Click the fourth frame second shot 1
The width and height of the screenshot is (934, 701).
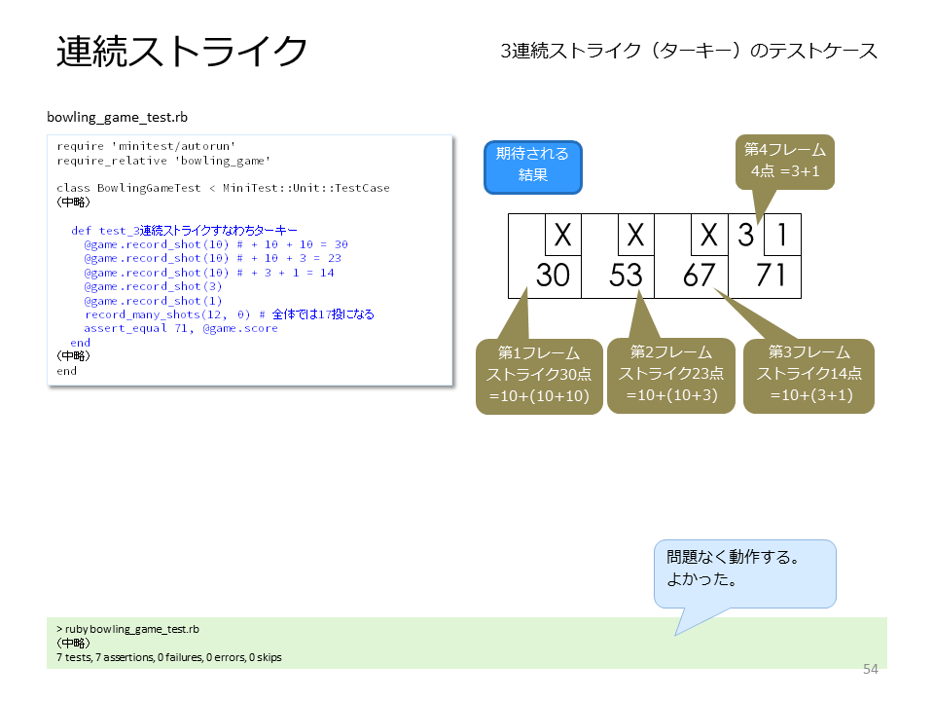point(782,235)
